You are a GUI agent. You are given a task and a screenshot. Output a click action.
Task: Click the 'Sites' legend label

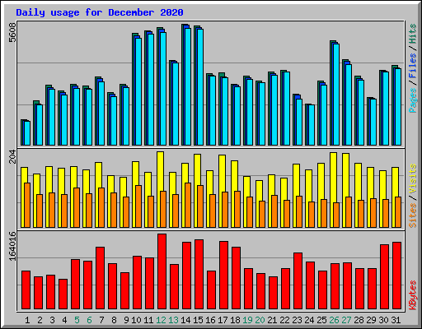tap(413, 215)
